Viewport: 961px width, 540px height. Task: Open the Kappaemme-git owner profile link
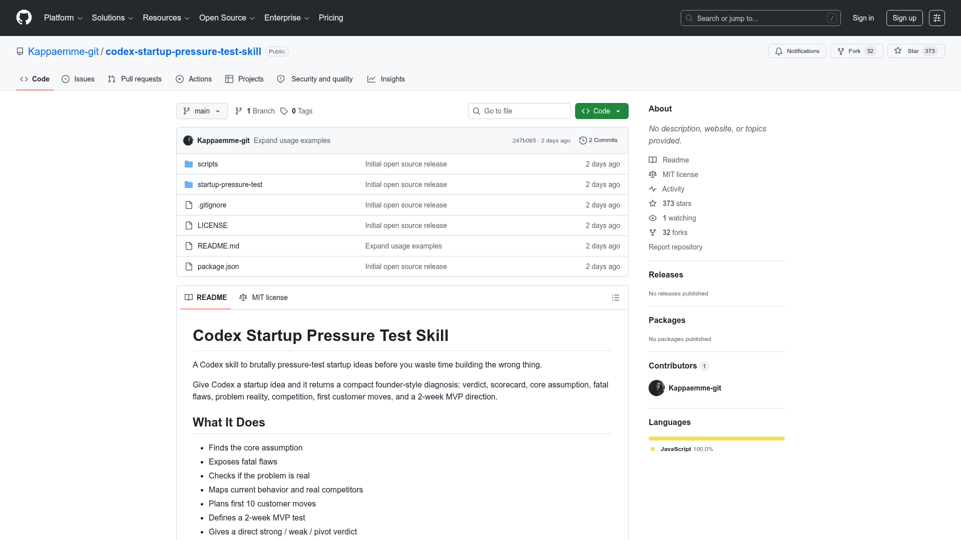tap(63, 51)
